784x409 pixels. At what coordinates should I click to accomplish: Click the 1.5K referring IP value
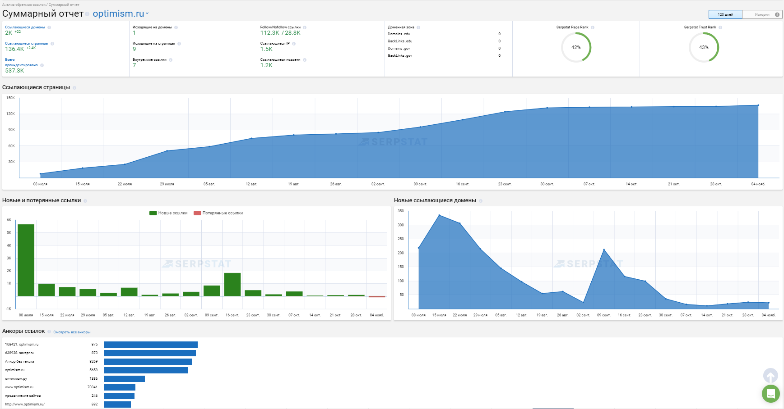click(266, 49)
